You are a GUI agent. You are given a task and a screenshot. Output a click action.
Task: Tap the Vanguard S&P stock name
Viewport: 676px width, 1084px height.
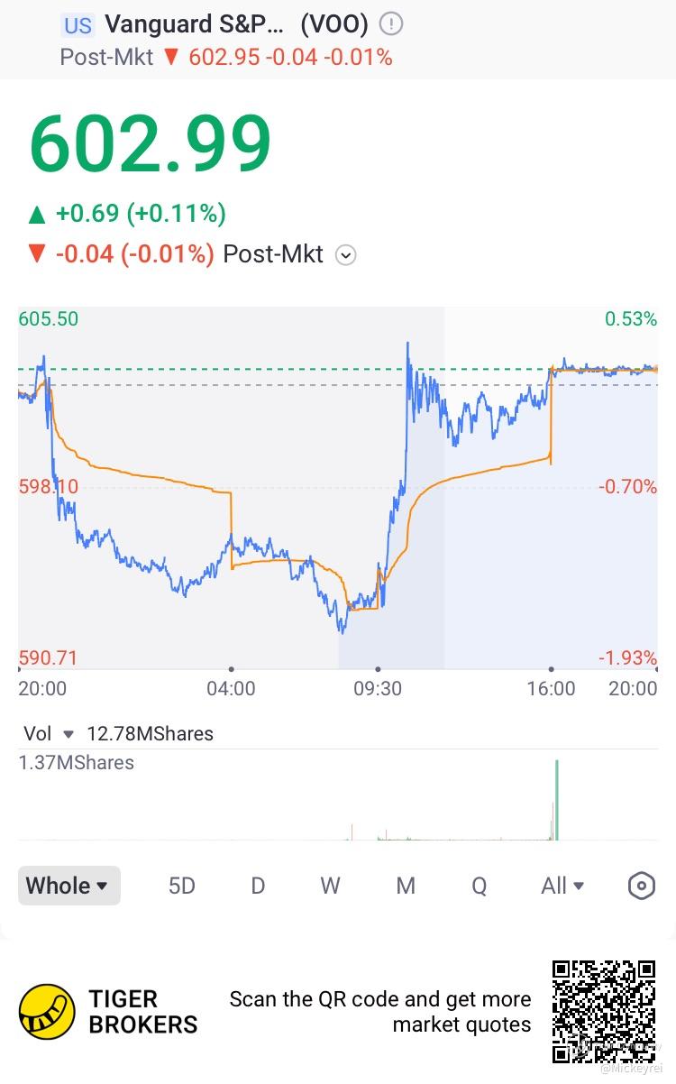click(194, 24)
